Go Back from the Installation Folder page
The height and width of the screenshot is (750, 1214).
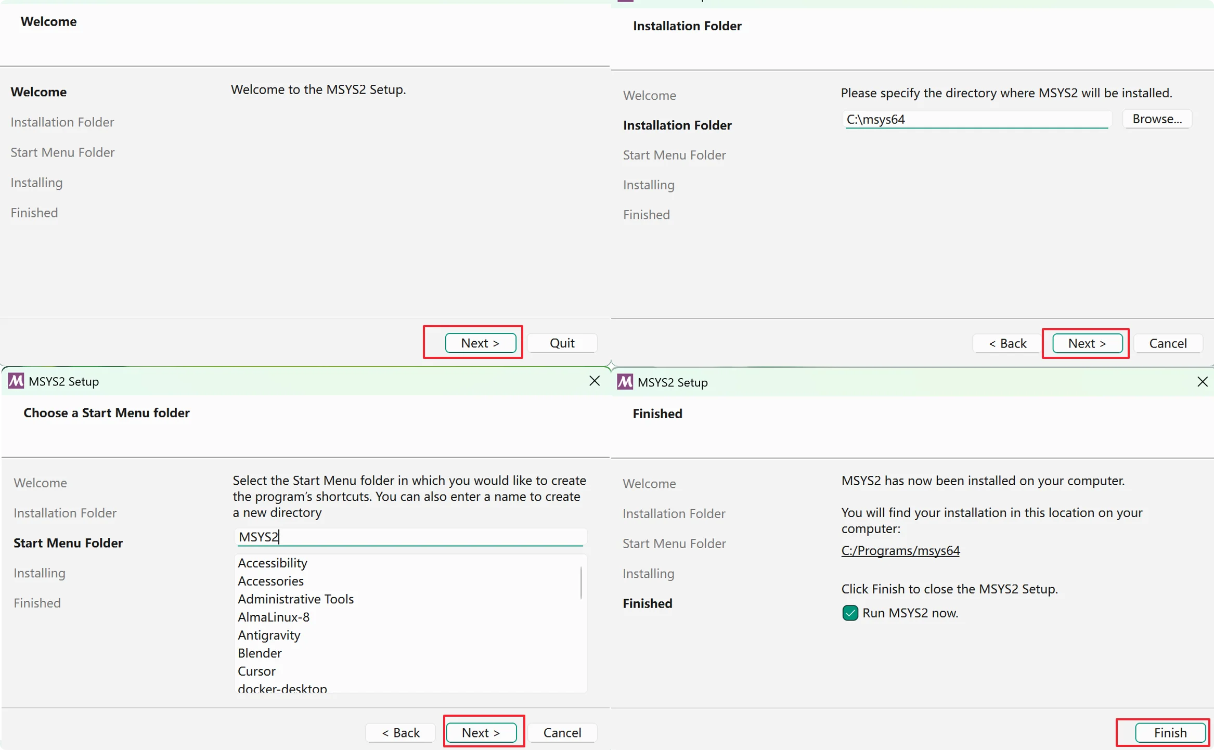(1007, 343)
